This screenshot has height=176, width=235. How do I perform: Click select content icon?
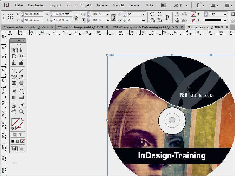[x=177, y=20]
